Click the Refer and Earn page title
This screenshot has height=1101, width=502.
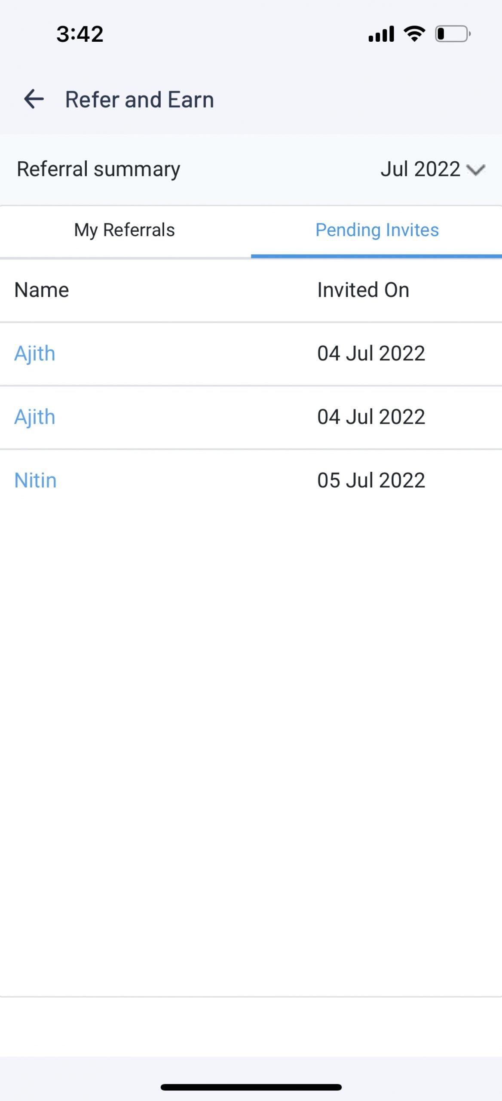click(x=139, y=100)
